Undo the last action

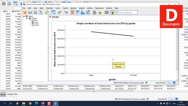60,12
